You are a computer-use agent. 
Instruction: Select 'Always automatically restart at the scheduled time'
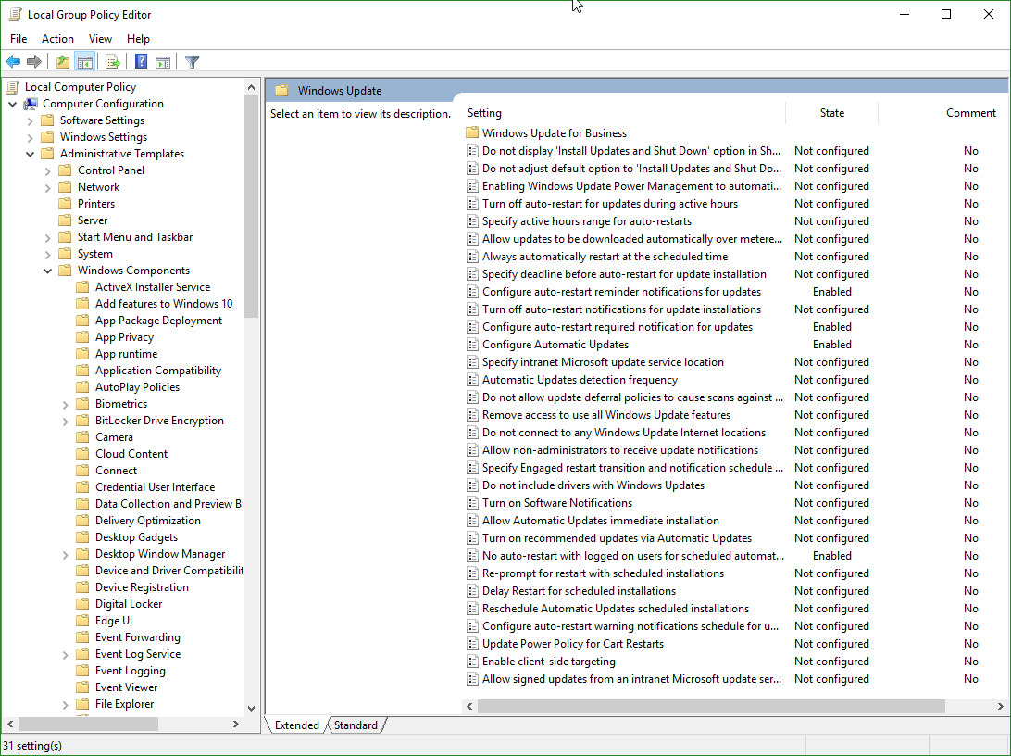pyautogui.click(x=605, y=257)
